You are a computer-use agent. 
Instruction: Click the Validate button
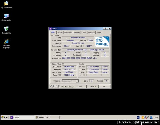click(93, 86)
